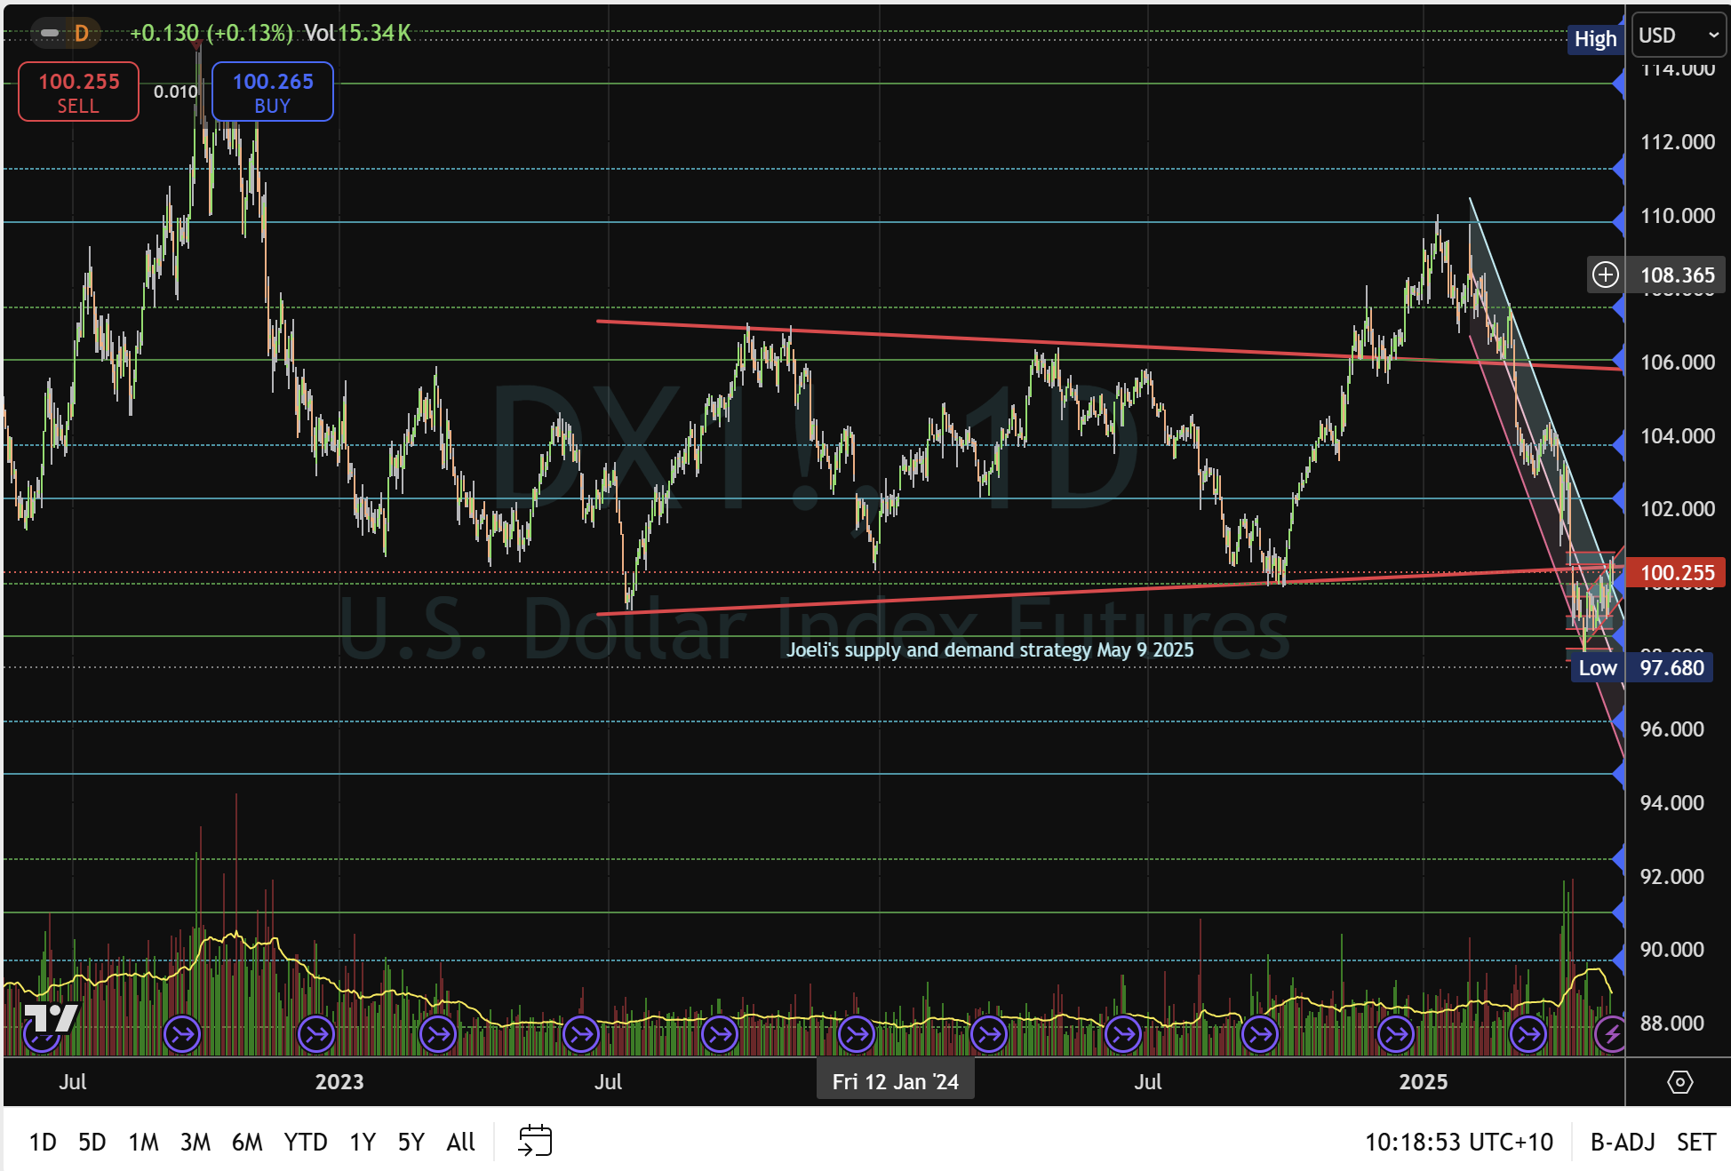
Task: Click the BUY 100.265 button
Action: coord(273,92)
